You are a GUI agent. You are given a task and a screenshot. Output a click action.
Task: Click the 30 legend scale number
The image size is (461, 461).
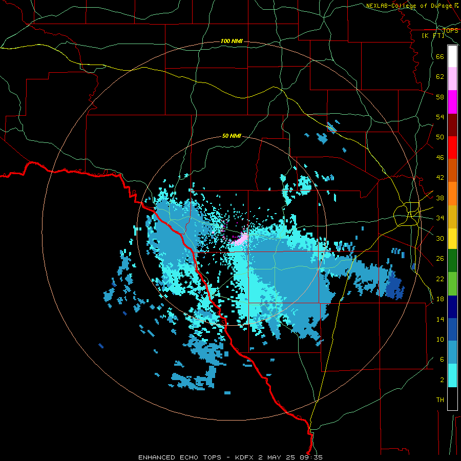click(440, 238)
